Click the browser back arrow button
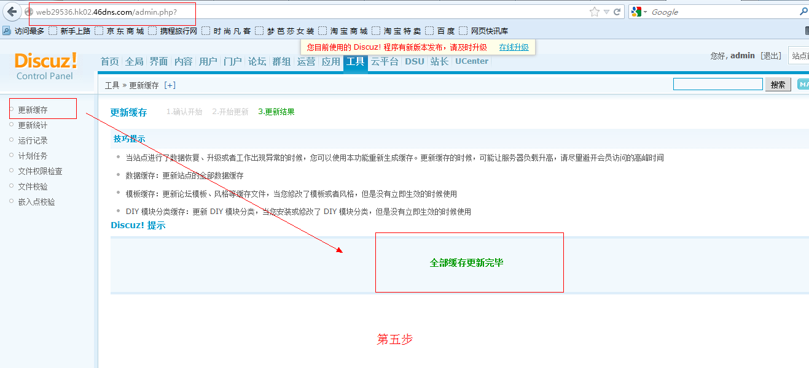The width and height of the screenshot is (809, 368). coord(12,12)
